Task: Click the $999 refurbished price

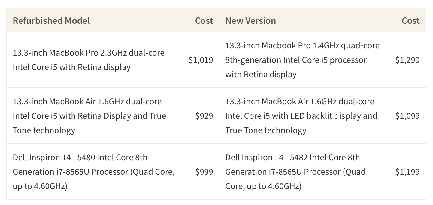Action: [204, 172]
